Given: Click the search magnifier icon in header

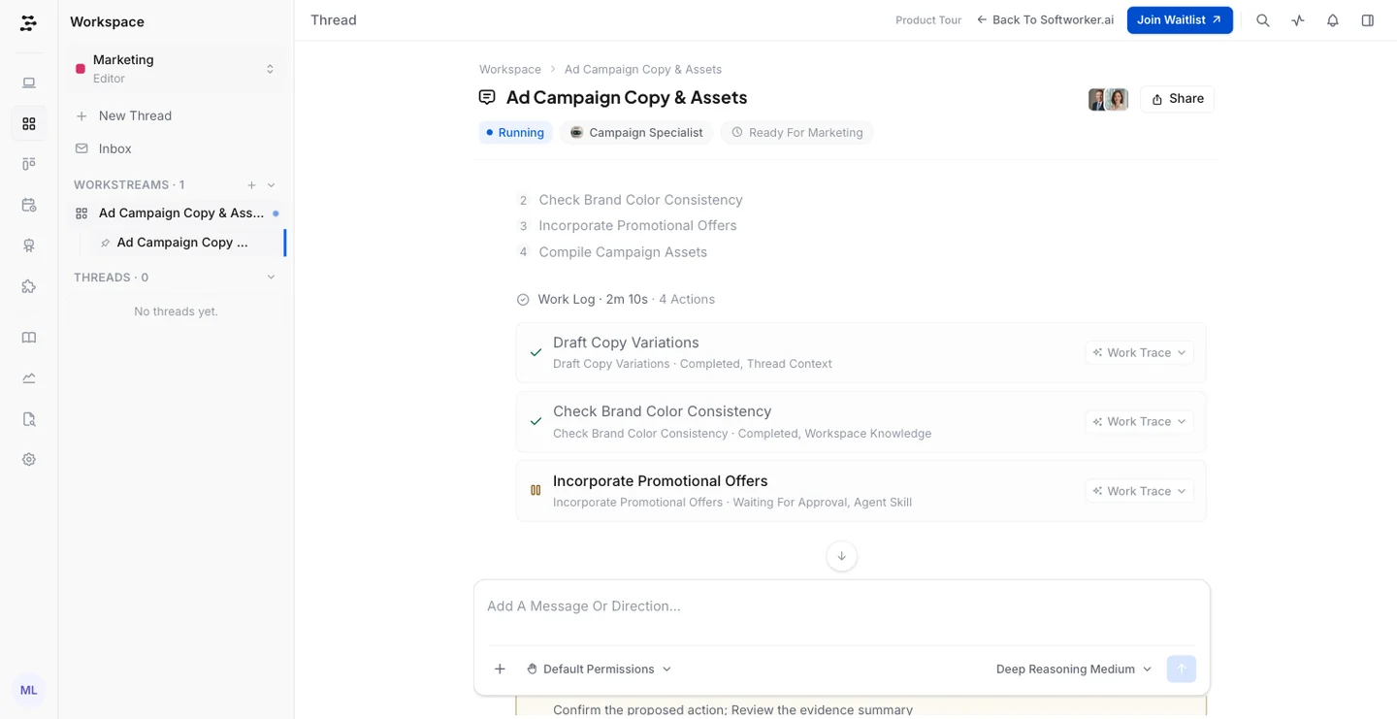Looking at the screenshot, I should (1263, 20).
